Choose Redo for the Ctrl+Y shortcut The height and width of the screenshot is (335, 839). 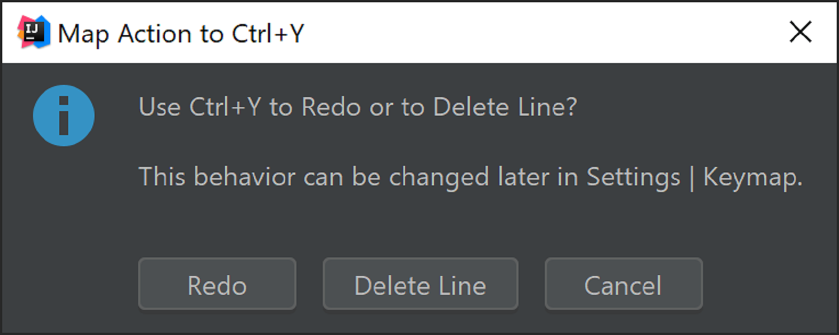pyautogui.click(x=217, y=284)
